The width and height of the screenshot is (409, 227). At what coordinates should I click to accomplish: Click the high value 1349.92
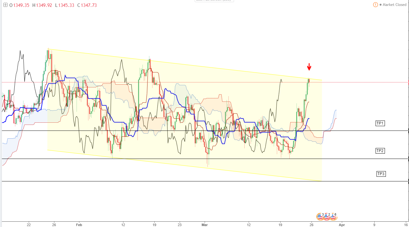pos(44,5)
